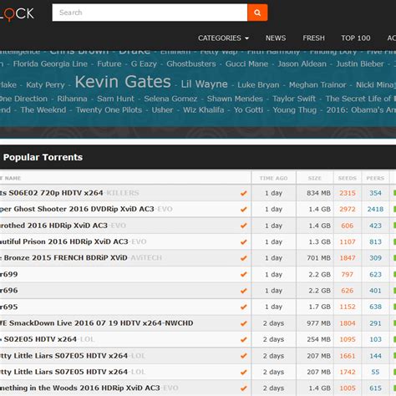
Task: Click verified checkmark on S02E05 HDTV x264 row
Action: [x=244, y=339]
